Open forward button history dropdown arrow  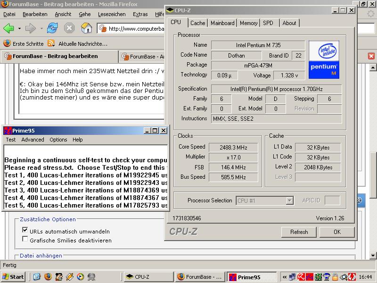point(41,28)
